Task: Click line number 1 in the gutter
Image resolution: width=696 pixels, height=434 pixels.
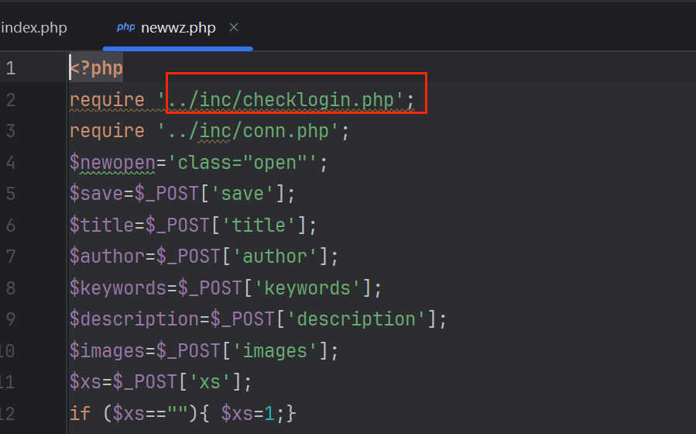Action: [x=10, y=68]
